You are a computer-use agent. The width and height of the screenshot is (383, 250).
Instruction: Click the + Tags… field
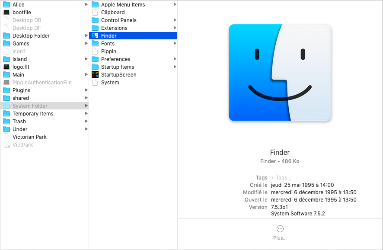point(281,178)
